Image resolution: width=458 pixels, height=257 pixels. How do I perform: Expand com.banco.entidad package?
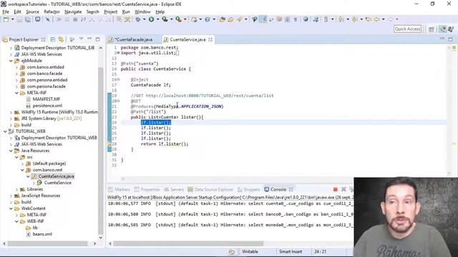point(16,67)
